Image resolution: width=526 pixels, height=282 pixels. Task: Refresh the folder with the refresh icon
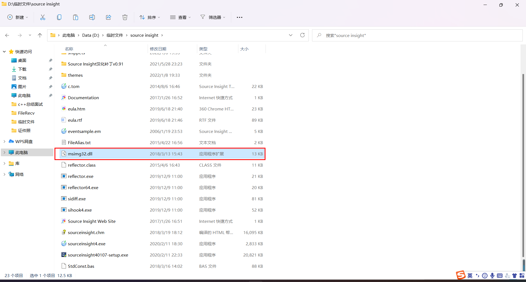[302, 35]
